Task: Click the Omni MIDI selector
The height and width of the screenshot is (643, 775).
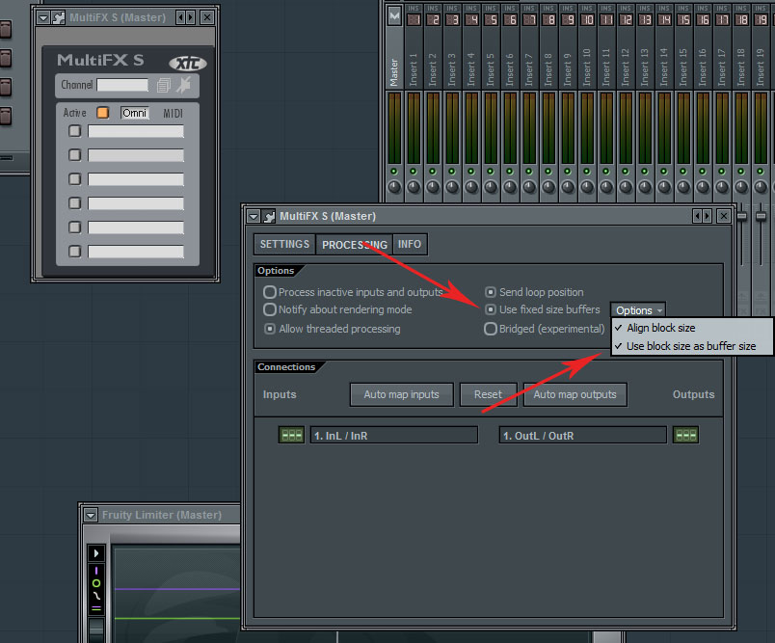Action: pyautogui.click(x=134, y=113)
